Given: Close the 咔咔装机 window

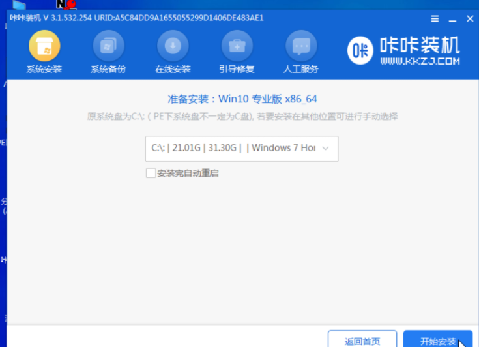Looking at the screenshot, I should tap(470, 19).
